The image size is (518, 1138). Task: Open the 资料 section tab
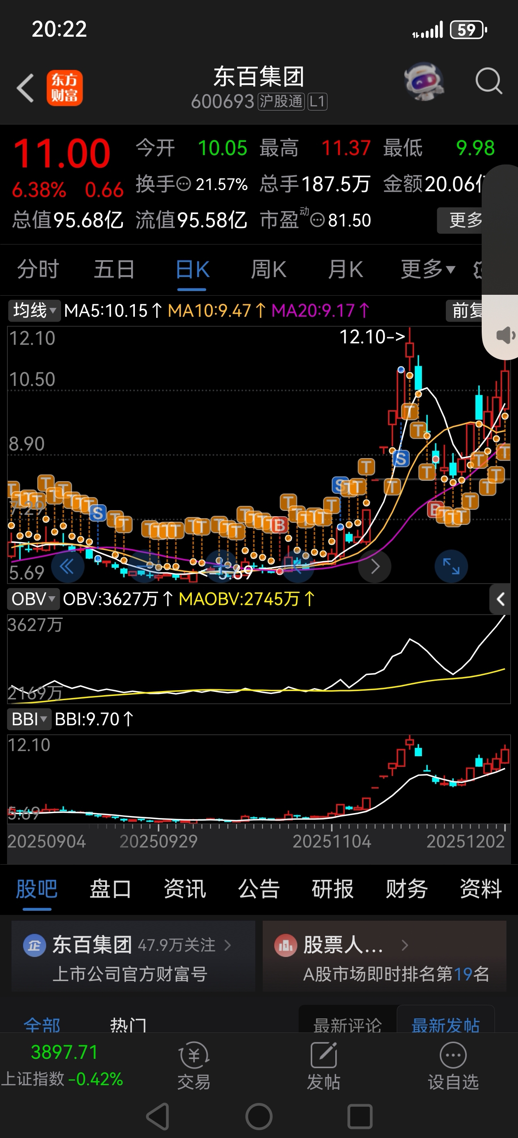pos(481,889)
